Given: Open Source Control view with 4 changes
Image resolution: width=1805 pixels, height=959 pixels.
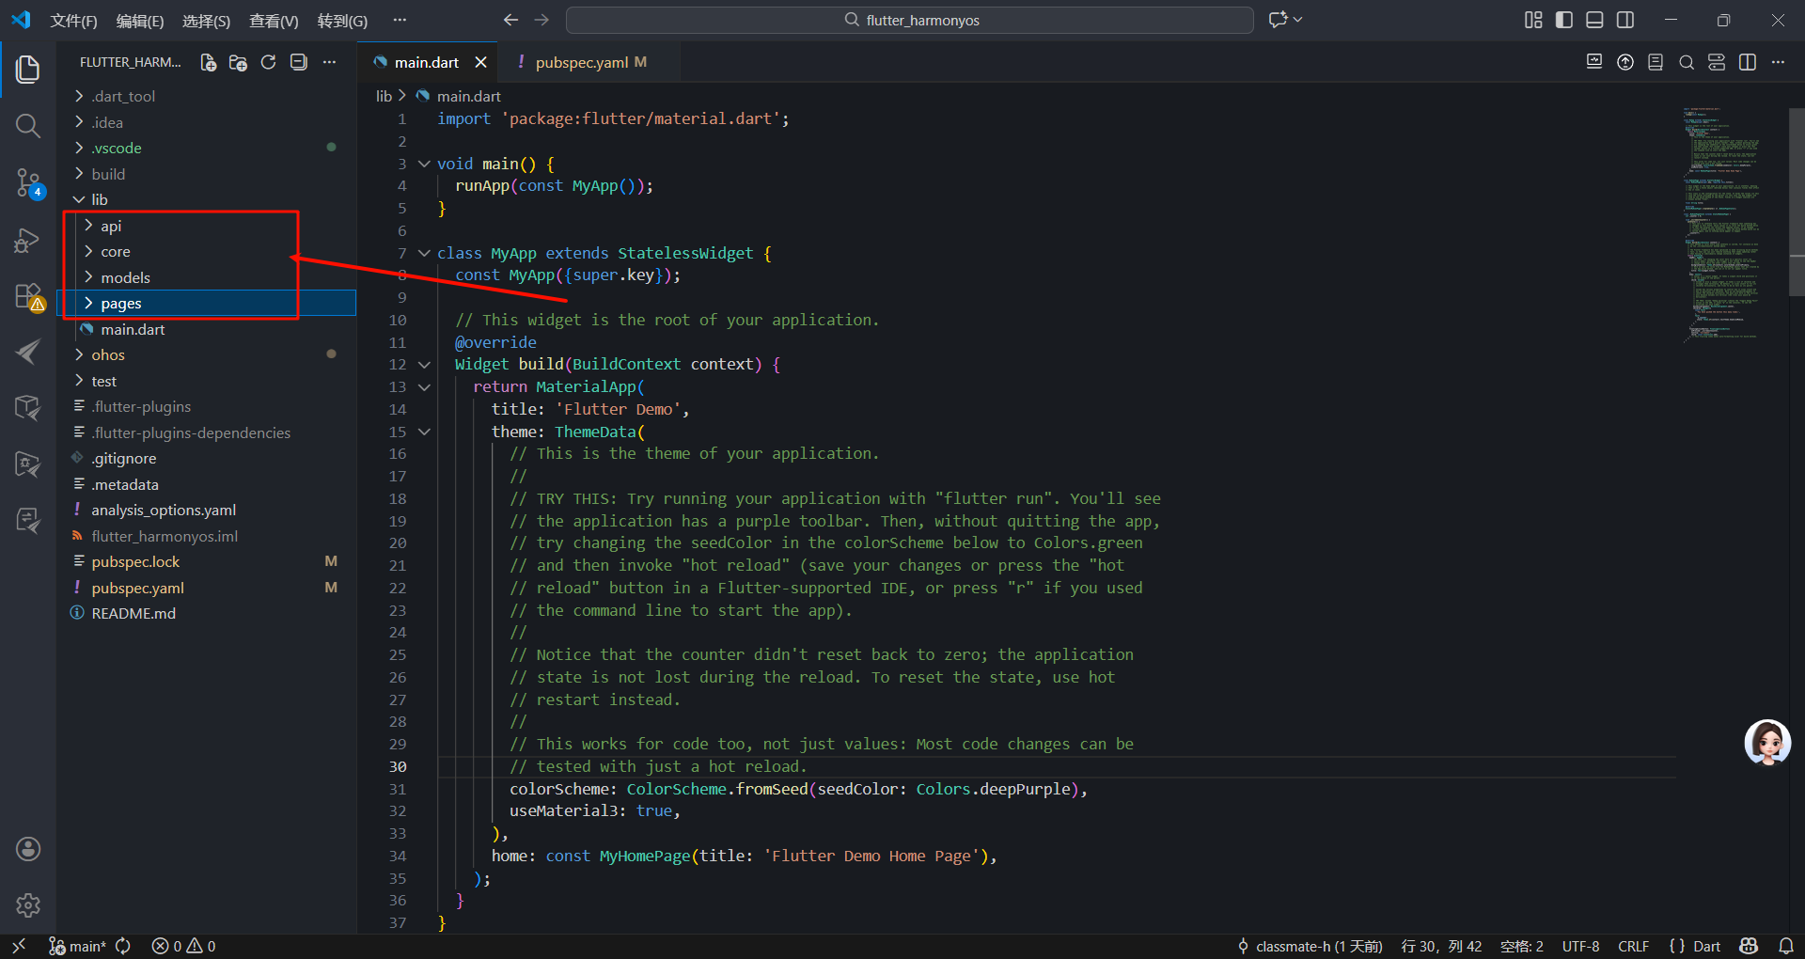Looking at the screenshot, I should [x=28, y=182].
